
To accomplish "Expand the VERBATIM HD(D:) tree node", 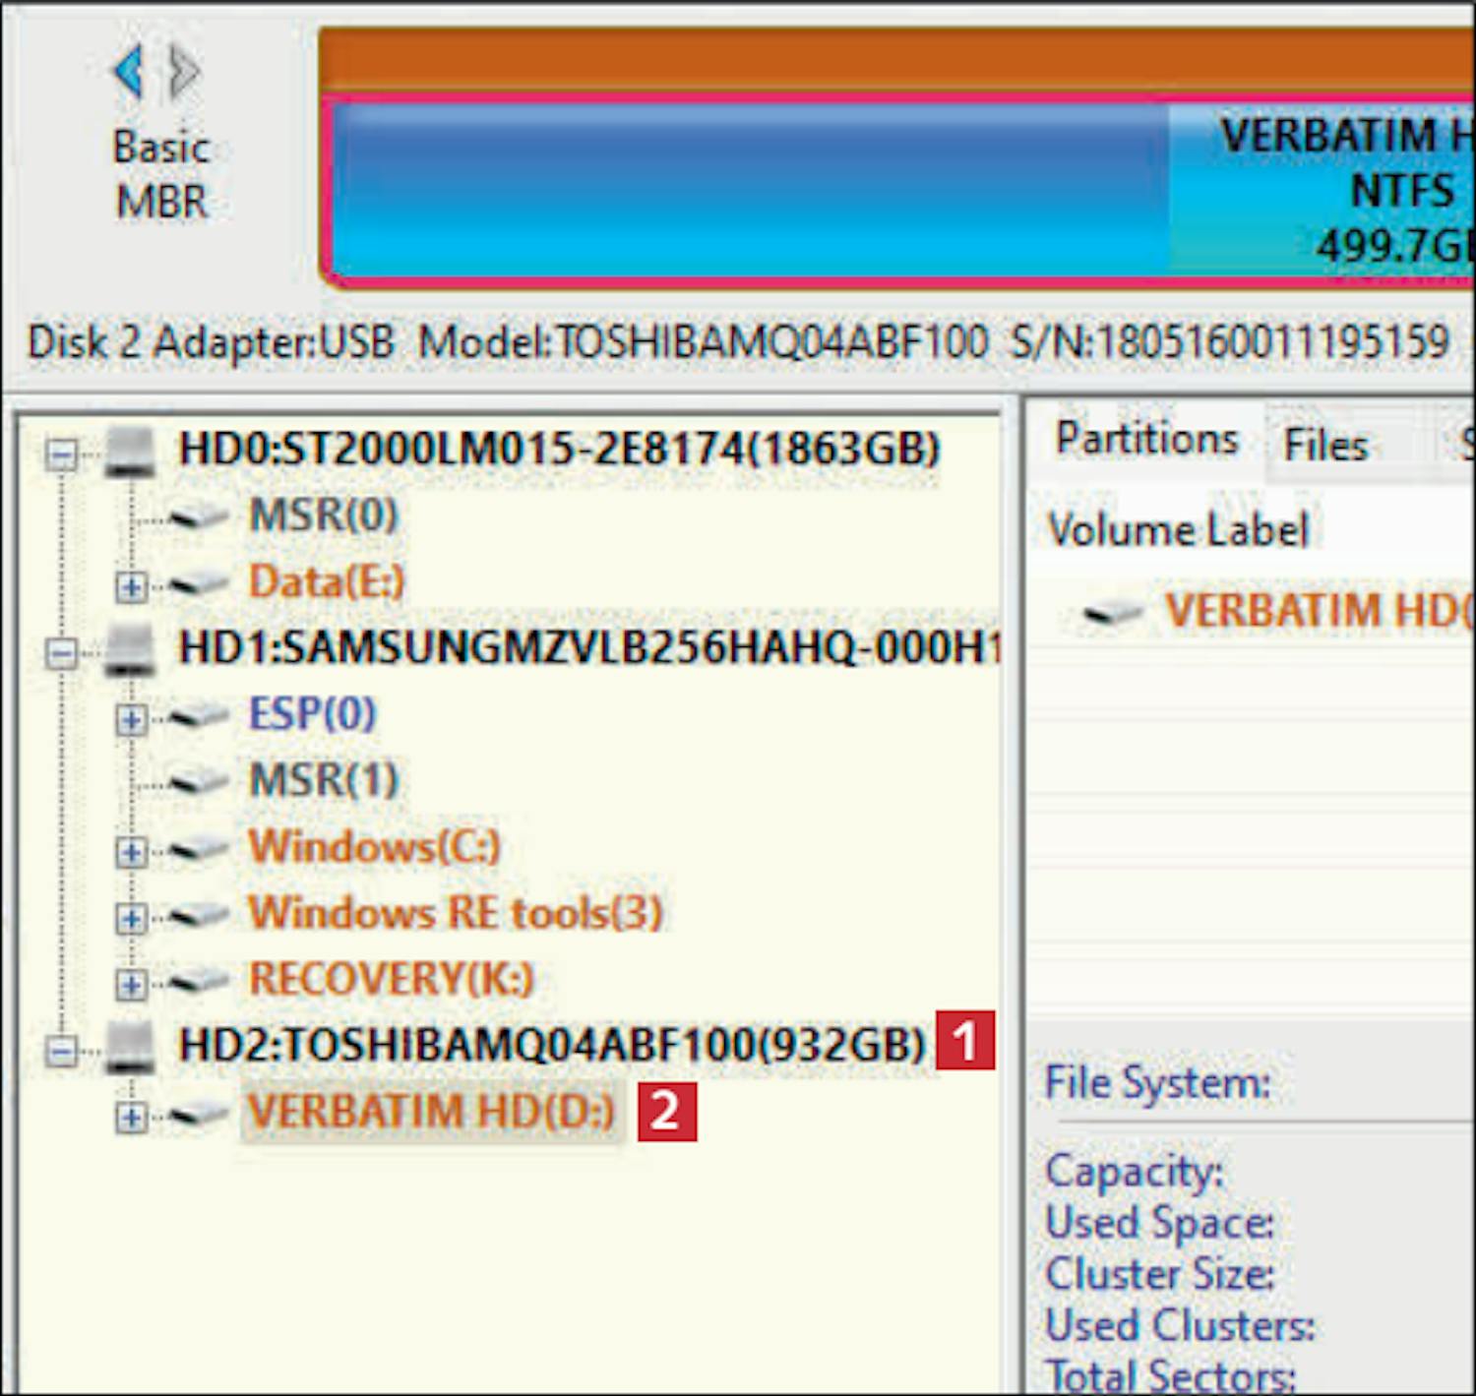I will point(130,1117).
